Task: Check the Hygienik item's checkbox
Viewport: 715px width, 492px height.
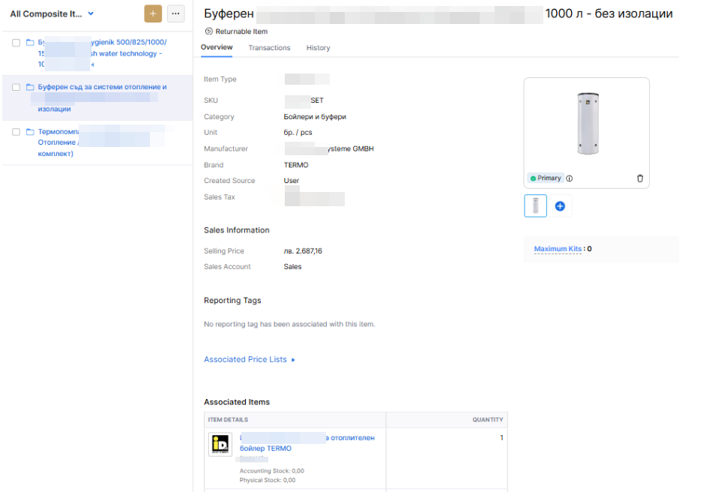Action: pyautogui.click(x=16, y=43)
